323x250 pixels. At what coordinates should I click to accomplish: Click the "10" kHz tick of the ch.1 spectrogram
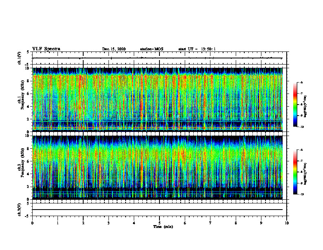point(27,68)
